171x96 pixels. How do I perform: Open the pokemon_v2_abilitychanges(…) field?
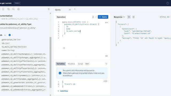24,54
